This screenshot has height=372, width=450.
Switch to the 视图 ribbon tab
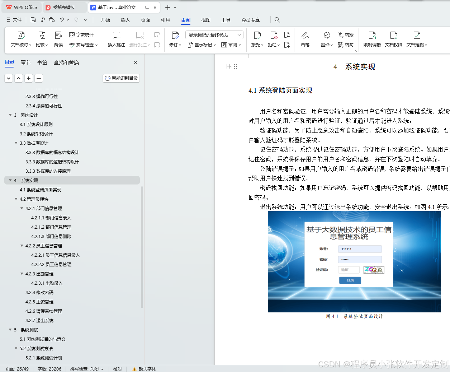click(x=205, y=20)
